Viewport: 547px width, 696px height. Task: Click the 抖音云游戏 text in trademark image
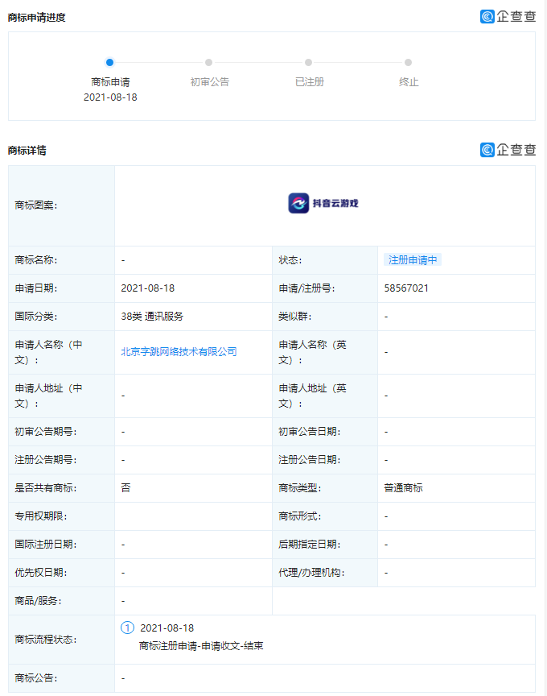tap(335, 203)
